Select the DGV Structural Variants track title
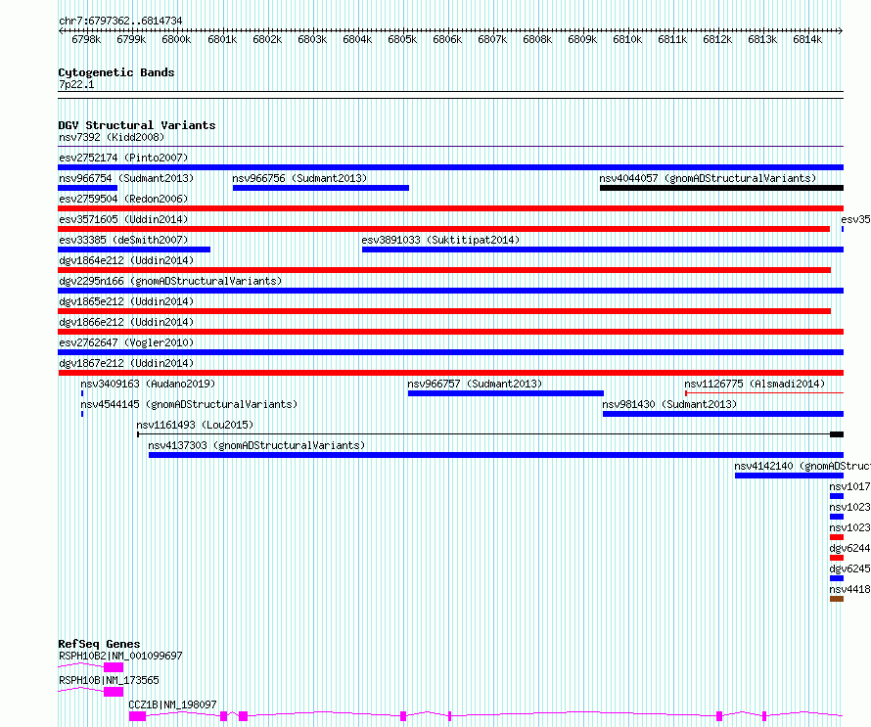Screen dimensions: 871x727 (137, 125)
